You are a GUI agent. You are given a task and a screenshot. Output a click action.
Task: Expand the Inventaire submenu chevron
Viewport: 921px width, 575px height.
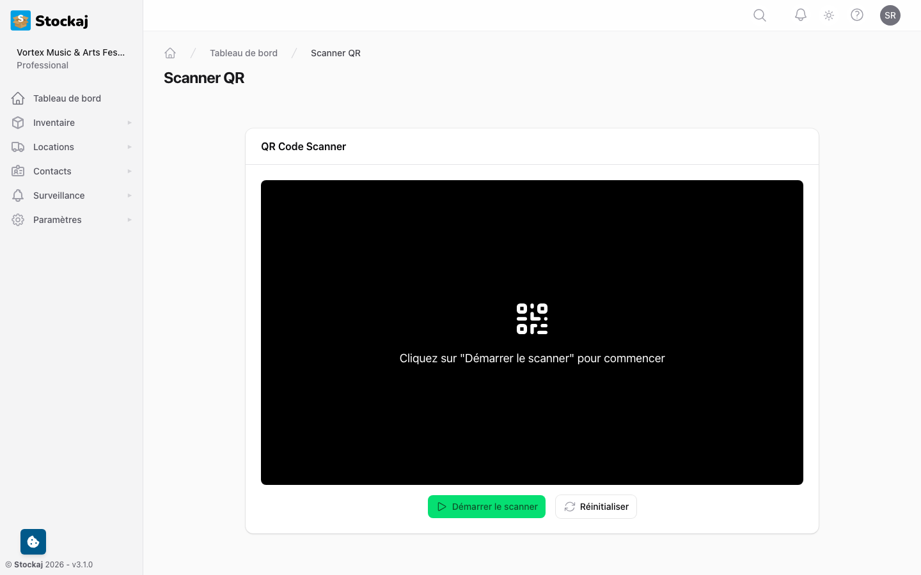pos(129,122)
